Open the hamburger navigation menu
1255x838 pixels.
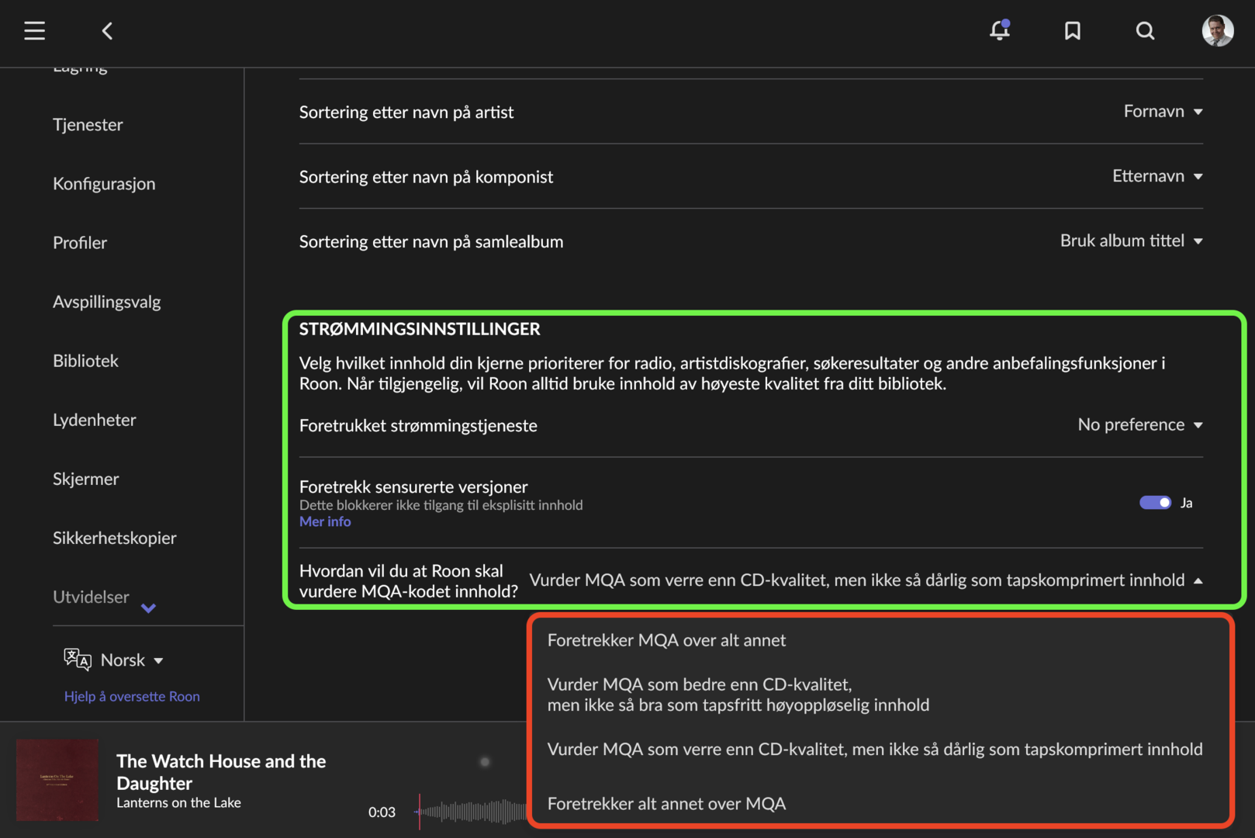(34, 31)
